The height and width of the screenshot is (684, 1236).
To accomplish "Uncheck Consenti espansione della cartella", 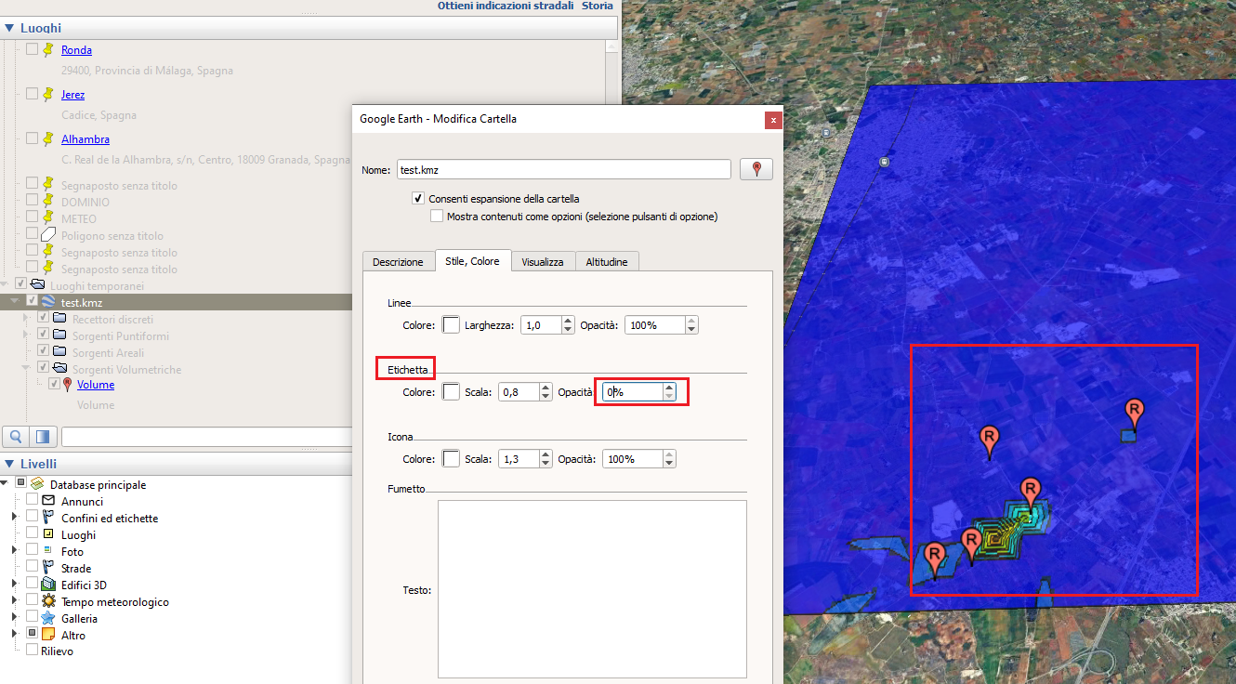I will (418, 199).
